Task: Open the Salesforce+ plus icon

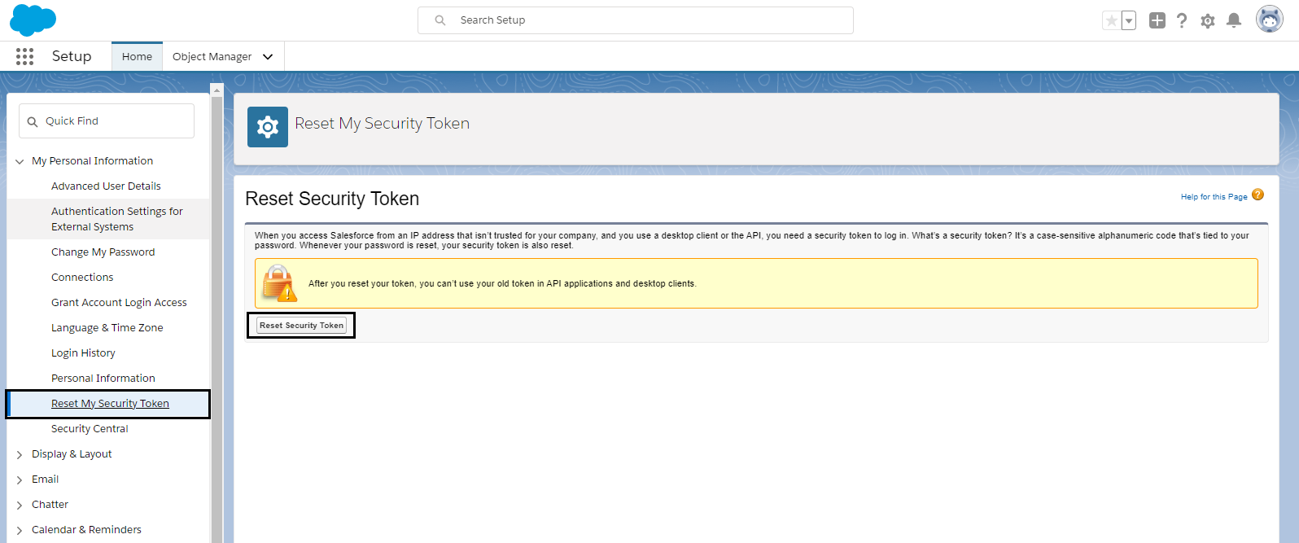Action: coord(1157,20)
